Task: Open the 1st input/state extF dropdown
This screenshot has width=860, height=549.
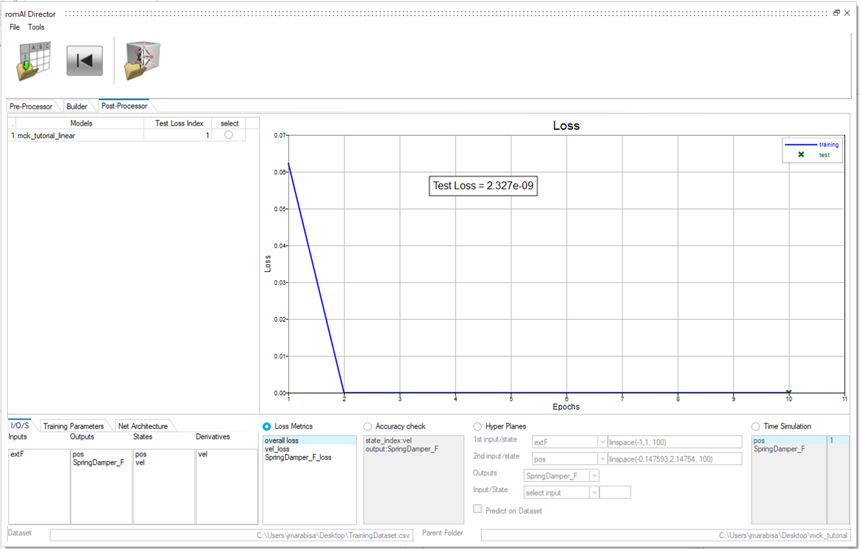Action: tap(602, 442)
